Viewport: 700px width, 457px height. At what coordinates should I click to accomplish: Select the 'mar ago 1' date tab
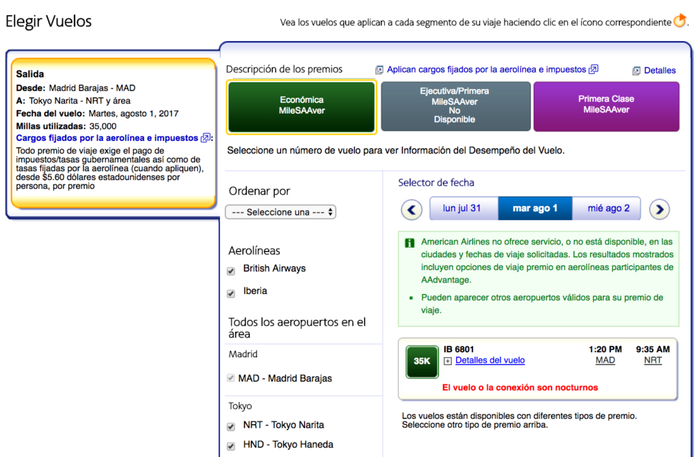point(535,208)
